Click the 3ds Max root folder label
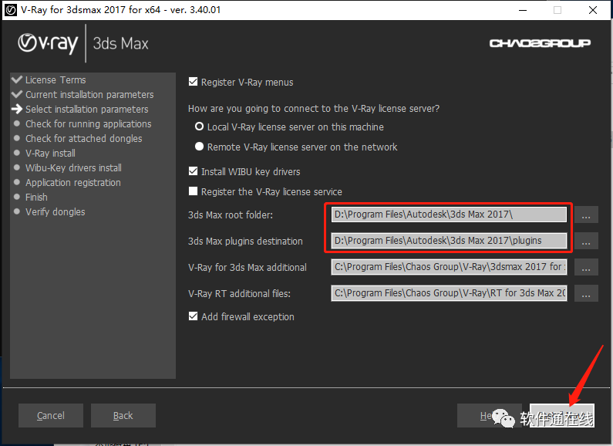This screenshot has height=446, width=613. coord(231,215)
